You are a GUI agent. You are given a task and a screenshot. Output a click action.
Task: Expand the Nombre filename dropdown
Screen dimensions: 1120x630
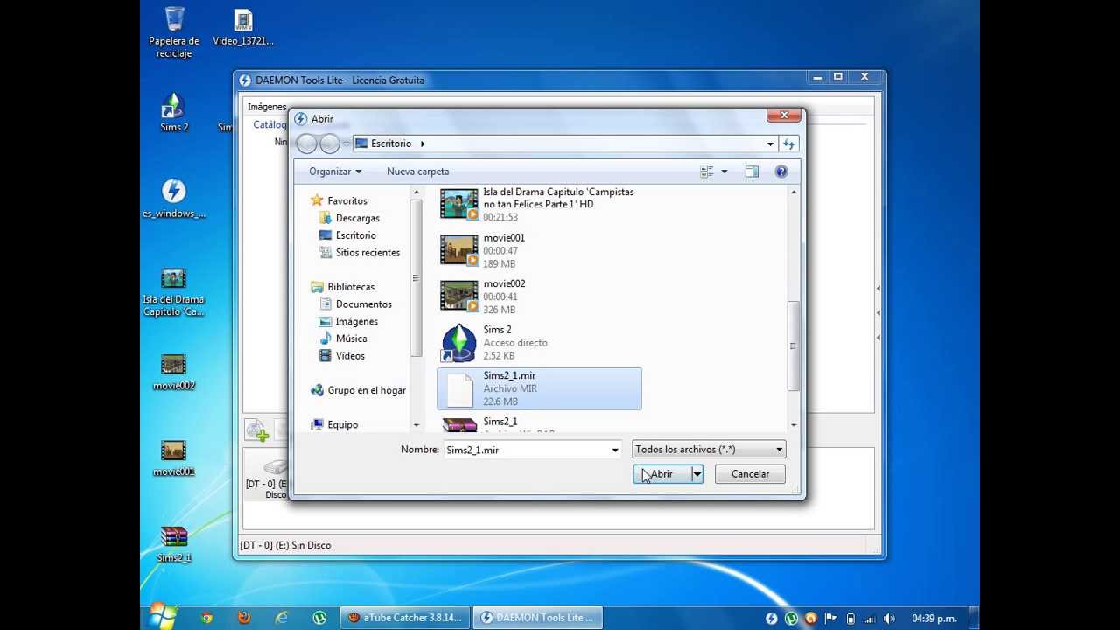tap(615, 450)
